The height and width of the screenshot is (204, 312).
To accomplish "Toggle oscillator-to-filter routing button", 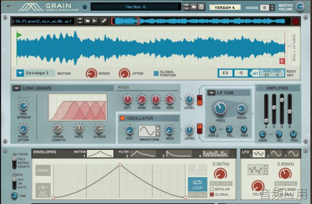I will [199, 126].
